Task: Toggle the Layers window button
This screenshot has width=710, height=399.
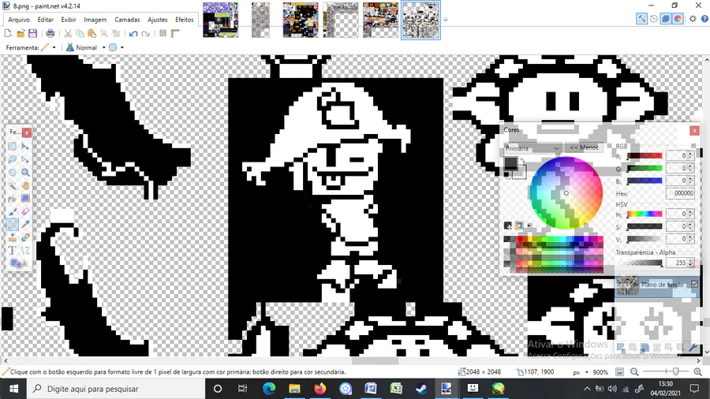Action: coord(666,19)
